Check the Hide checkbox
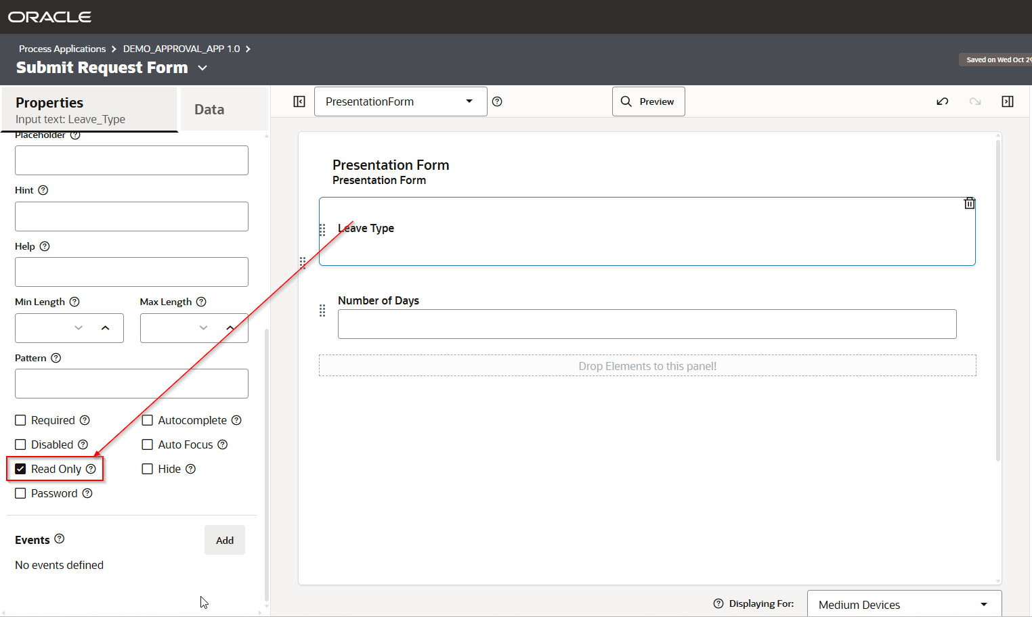 click(x=148, y=469)
